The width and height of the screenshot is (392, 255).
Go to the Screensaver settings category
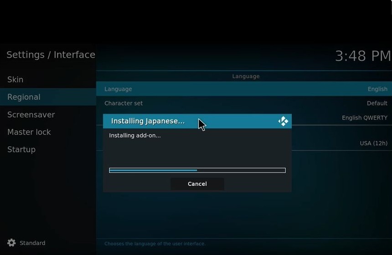point(31,115)
